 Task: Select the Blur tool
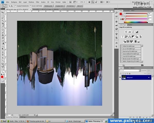(3, 46)
